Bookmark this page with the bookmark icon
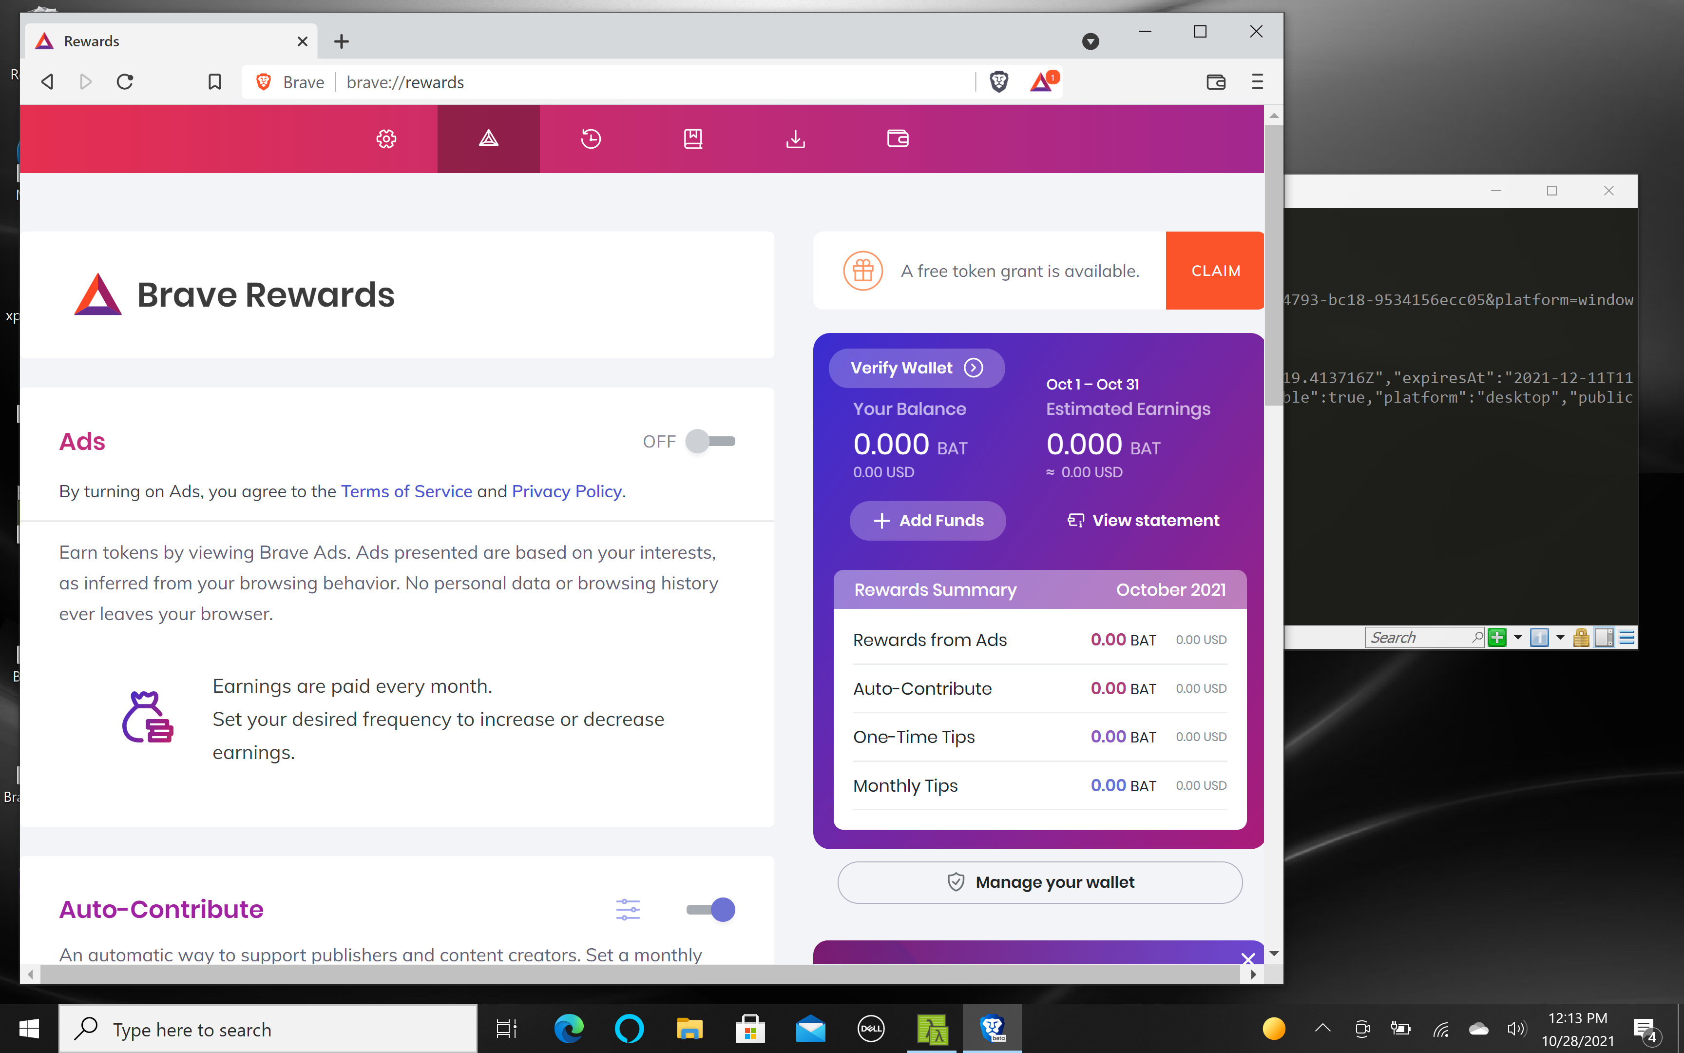This screenshot has height=1053, width=1684. coord(215,82)
